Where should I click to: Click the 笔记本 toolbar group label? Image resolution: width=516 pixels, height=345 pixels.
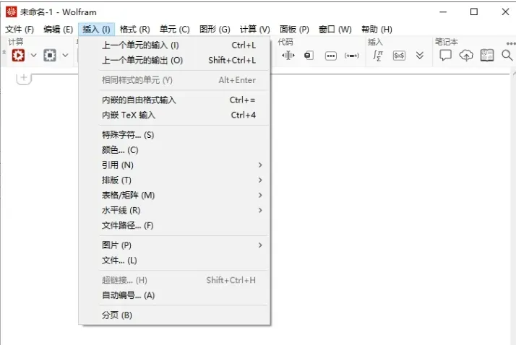click(446, 42)
